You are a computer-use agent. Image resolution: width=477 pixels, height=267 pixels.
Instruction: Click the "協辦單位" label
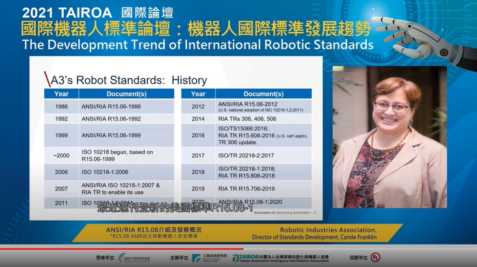click(x=358, y=258)
